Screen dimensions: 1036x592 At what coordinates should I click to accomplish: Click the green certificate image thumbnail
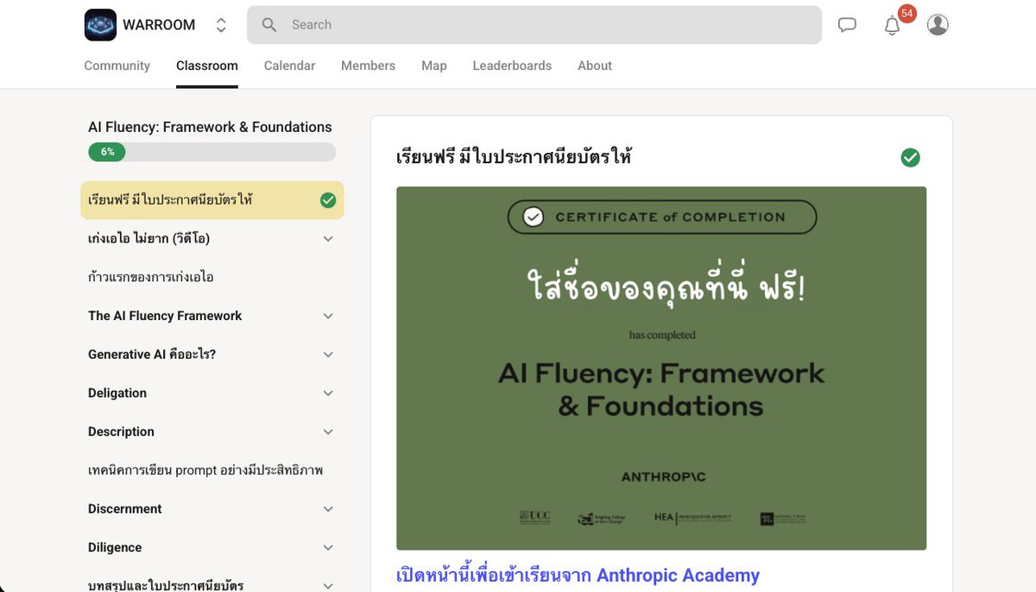661,368
